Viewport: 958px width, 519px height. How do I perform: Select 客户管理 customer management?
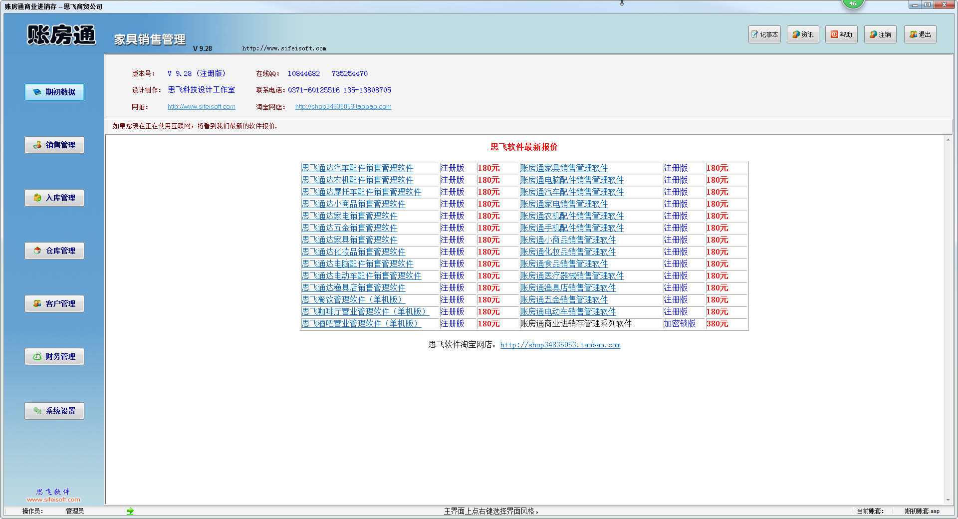pyautogui.click(x=54, y=303)
